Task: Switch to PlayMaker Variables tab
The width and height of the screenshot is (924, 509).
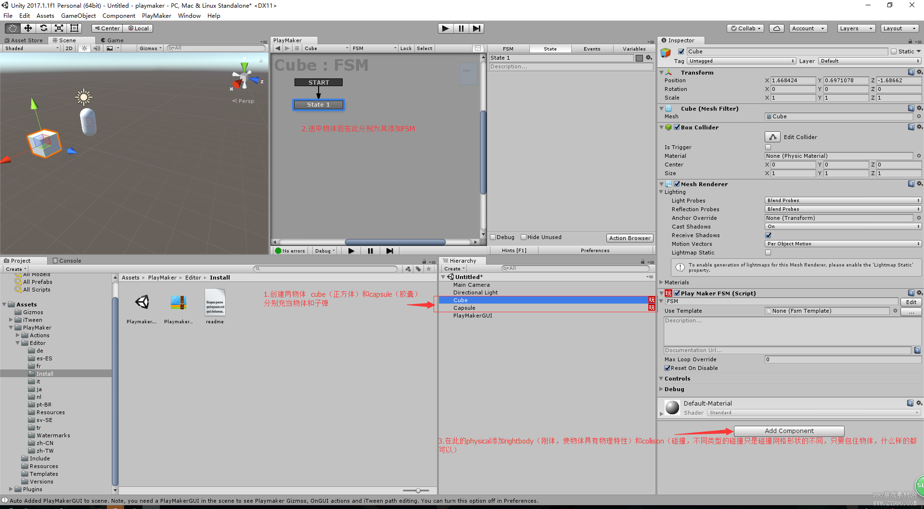Action: coord(634,49)
